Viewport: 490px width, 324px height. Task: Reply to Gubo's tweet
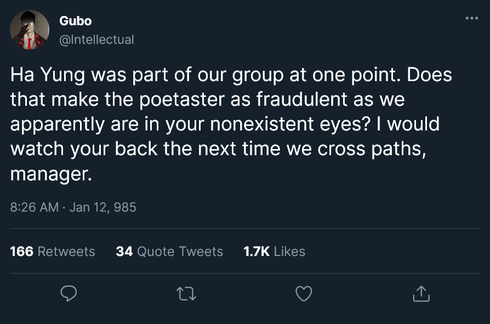[68, 294]
